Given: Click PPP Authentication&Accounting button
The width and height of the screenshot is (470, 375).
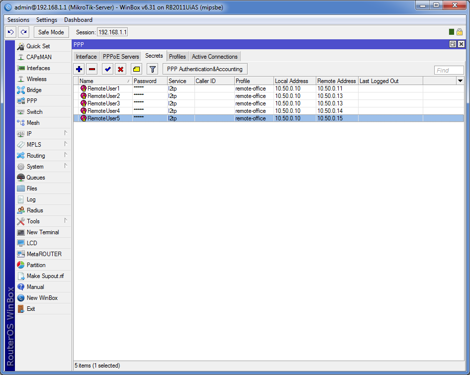Looking at the screenshot, I should [205, 69].
